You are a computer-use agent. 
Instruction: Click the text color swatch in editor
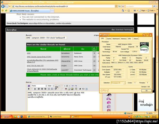[57, 86]
